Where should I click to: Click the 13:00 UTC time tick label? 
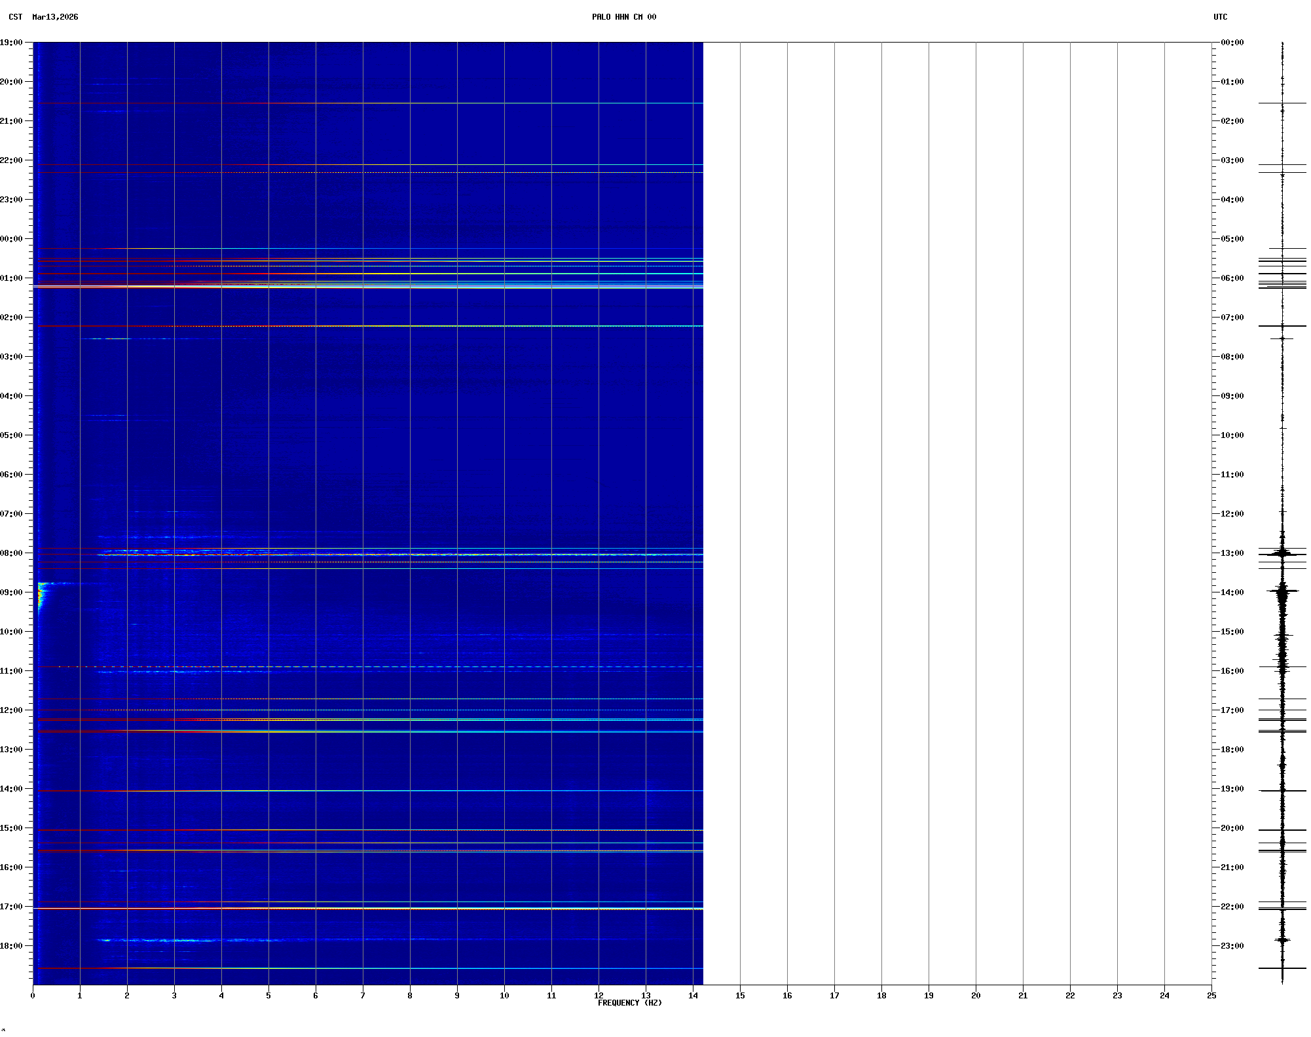(1232, 553)
